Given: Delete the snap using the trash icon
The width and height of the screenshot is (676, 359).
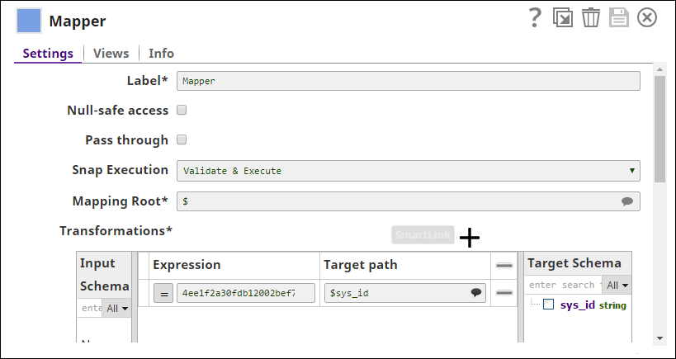Looking at the screenshot, I should (x=591, y=18).
